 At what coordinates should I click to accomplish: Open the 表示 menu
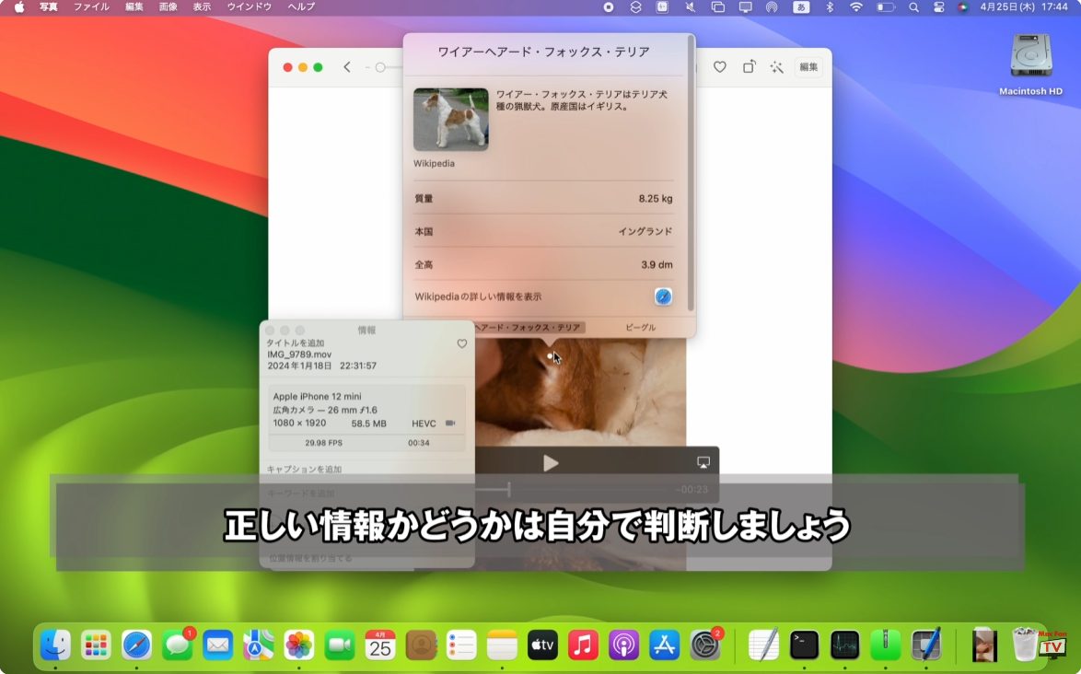click(x=202, y=6)
